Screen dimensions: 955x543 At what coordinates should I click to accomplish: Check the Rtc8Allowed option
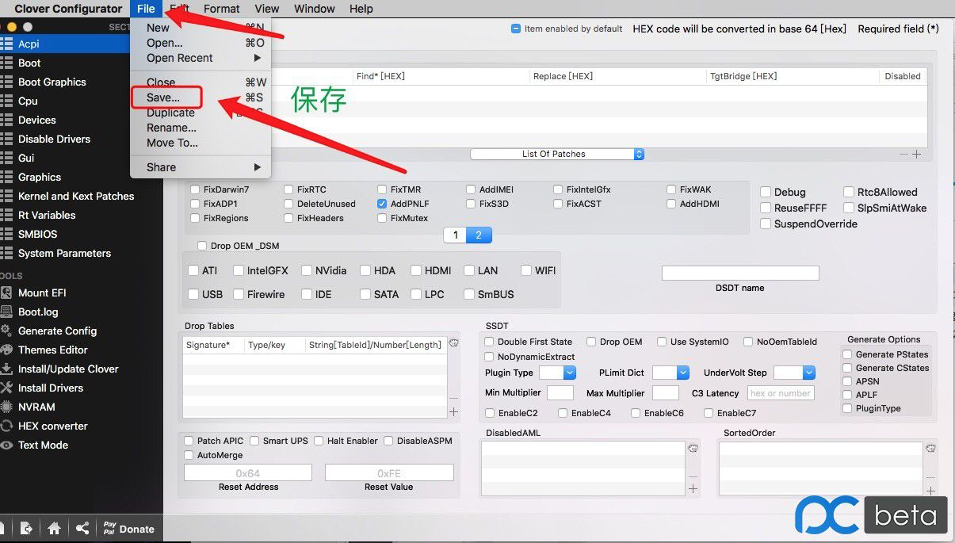click(x=849, y=192)
